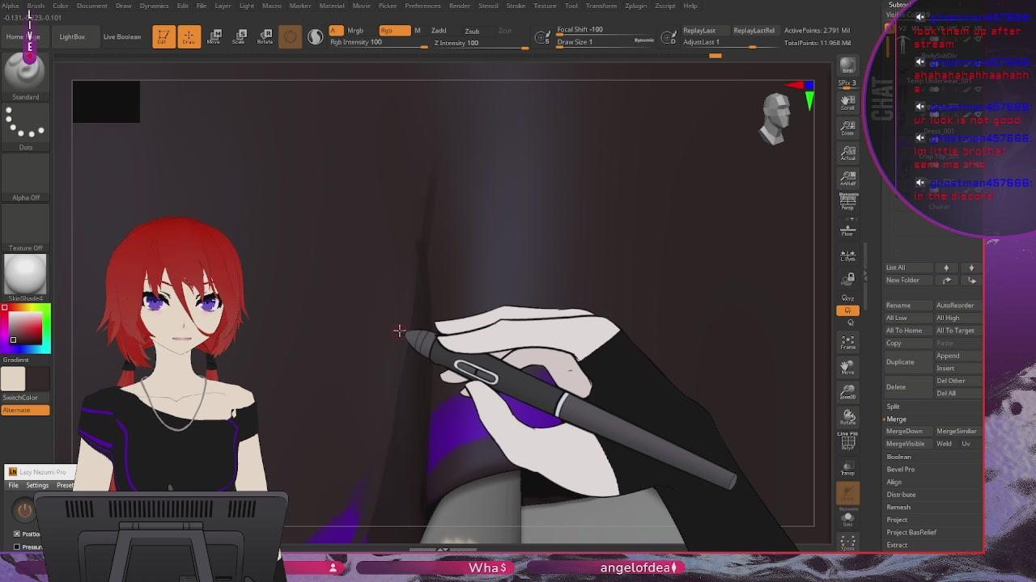Click the Gizmo 3D circle icon

[291, 37]
